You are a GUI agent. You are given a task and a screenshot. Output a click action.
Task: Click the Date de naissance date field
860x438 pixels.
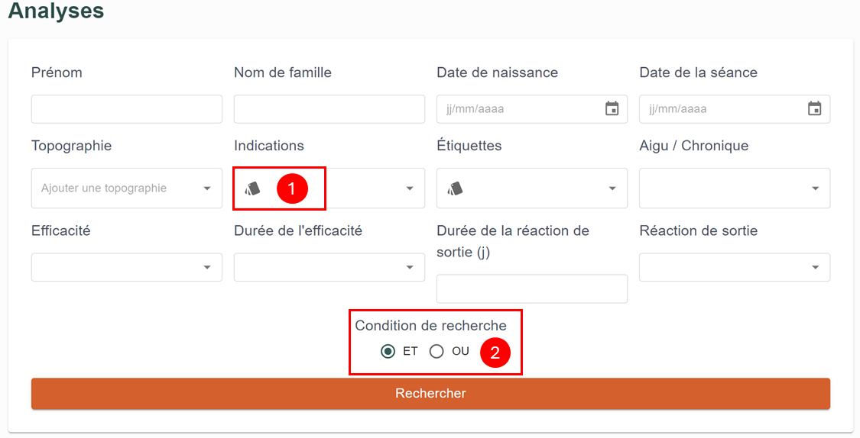pos(532,109)
